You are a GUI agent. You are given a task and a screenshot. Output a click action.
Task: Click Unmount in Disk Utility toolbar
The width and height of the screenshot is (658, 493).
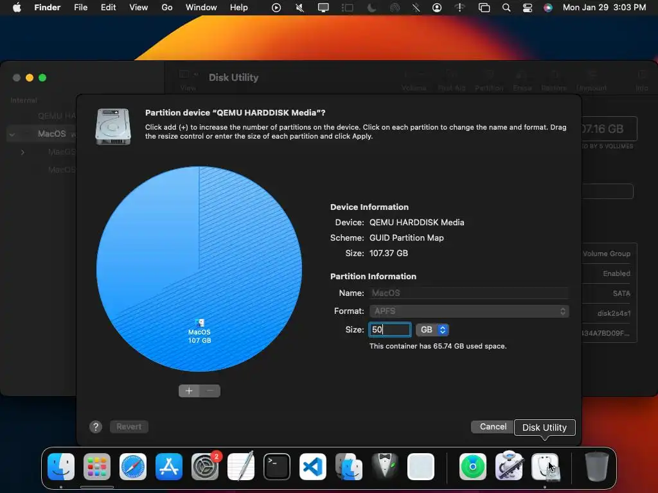point(591,81)
